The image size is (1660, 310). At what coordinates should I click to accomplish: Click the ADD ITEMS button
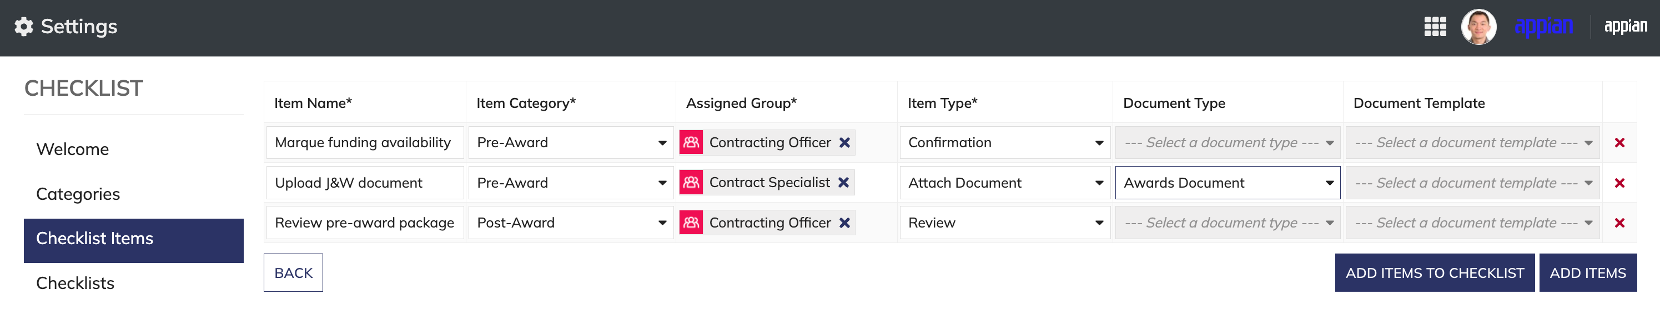coord(1587,273)
